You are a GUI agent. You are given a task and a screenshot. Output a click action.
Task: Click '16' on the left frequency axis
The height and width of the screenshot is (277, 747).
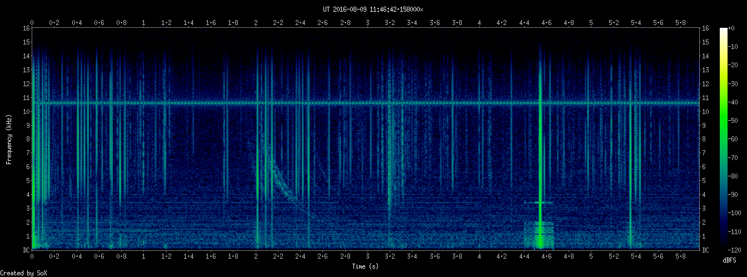click(26, 28)
